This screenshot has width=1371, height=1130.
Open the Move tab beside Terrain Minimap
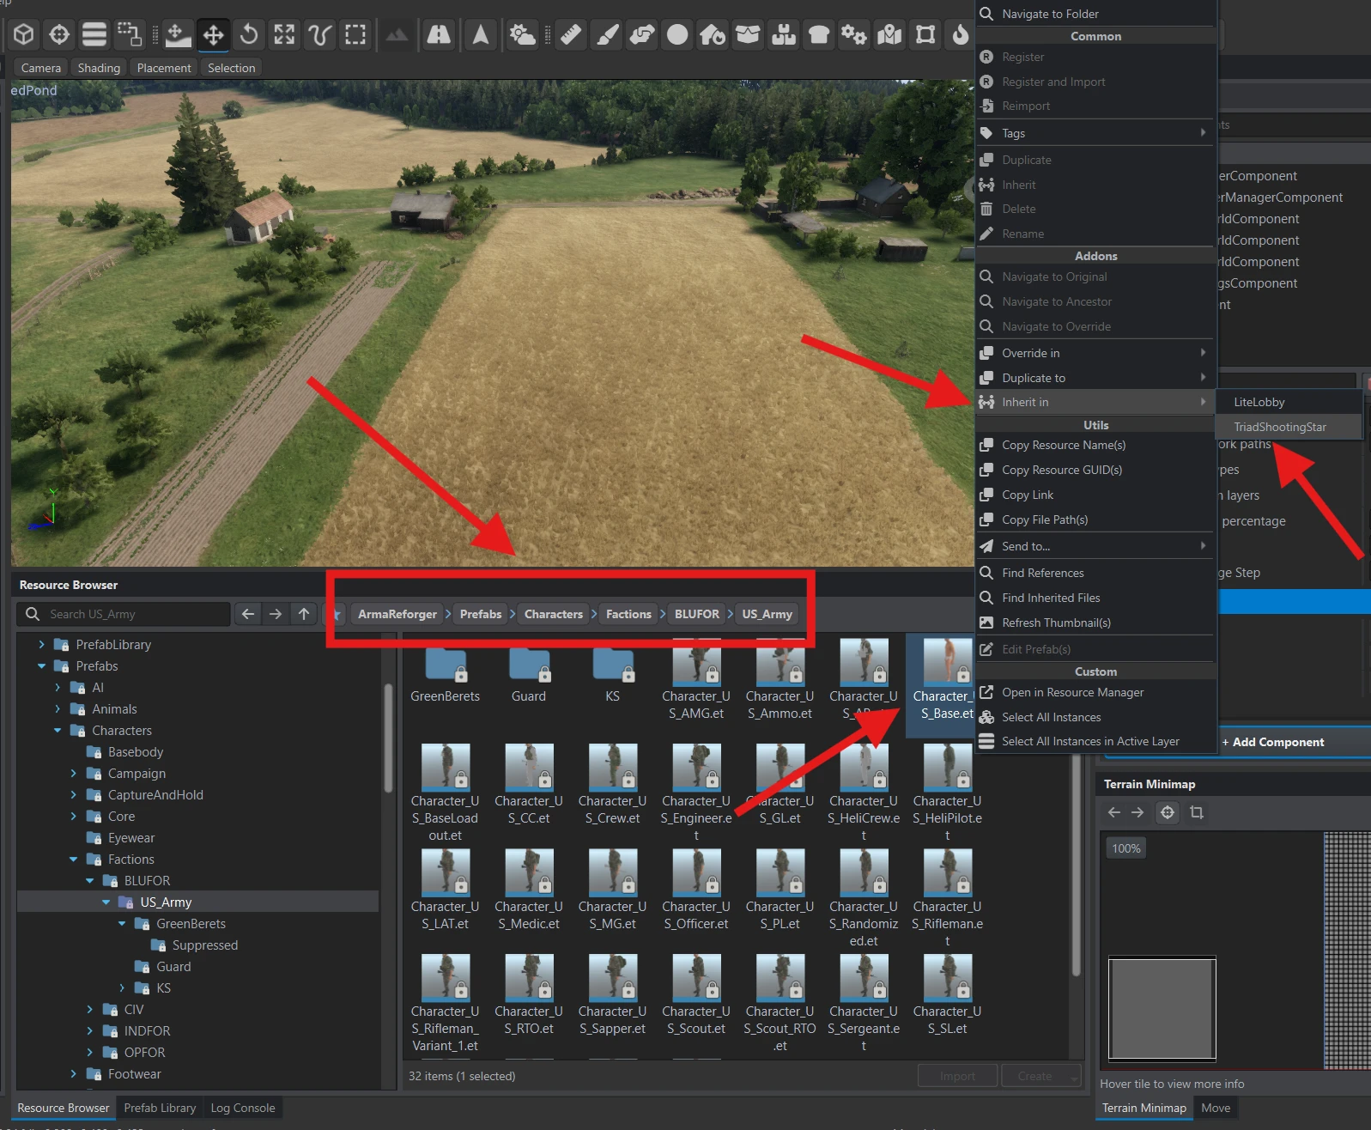click(1216, 1108)
